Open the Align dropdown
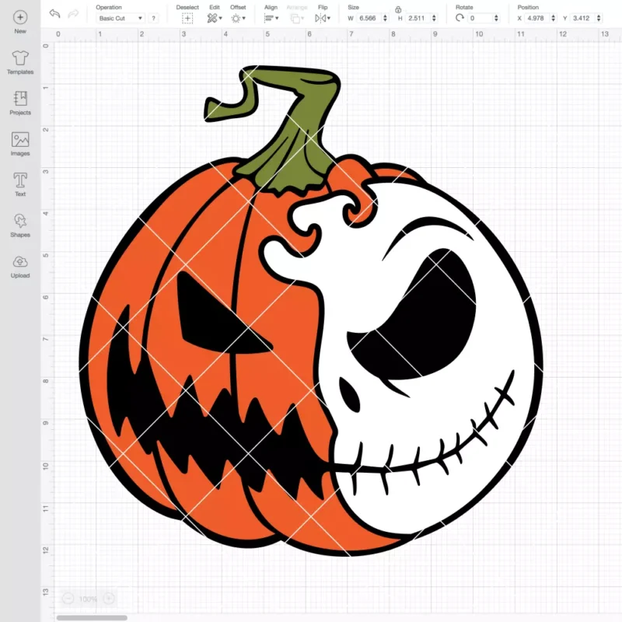Viewport: 622px width, 622px height. pyautogui.click(x=271, y=18)
